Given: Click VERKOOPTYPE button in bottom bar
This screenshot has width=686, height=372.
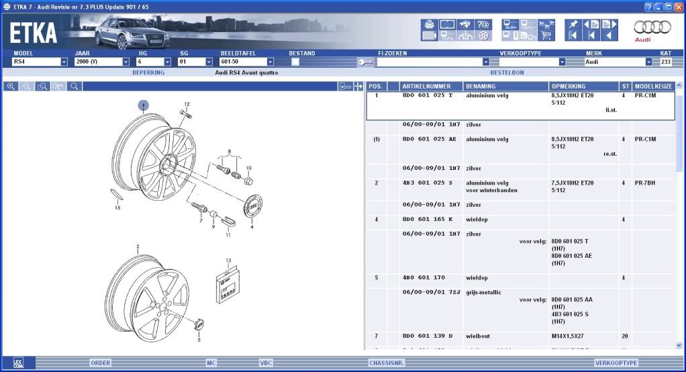Looking at the screenshot, I should (616, 363).
